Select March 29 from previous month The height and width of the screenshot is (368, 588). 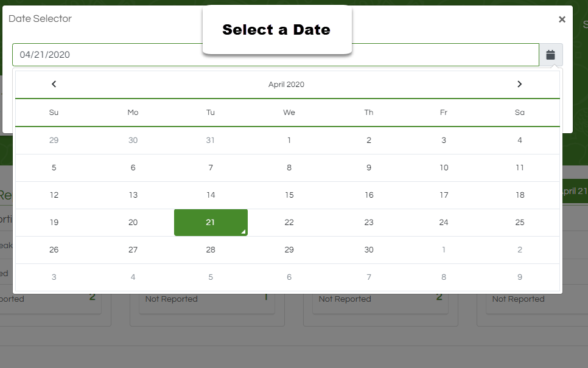click(54, 141)
